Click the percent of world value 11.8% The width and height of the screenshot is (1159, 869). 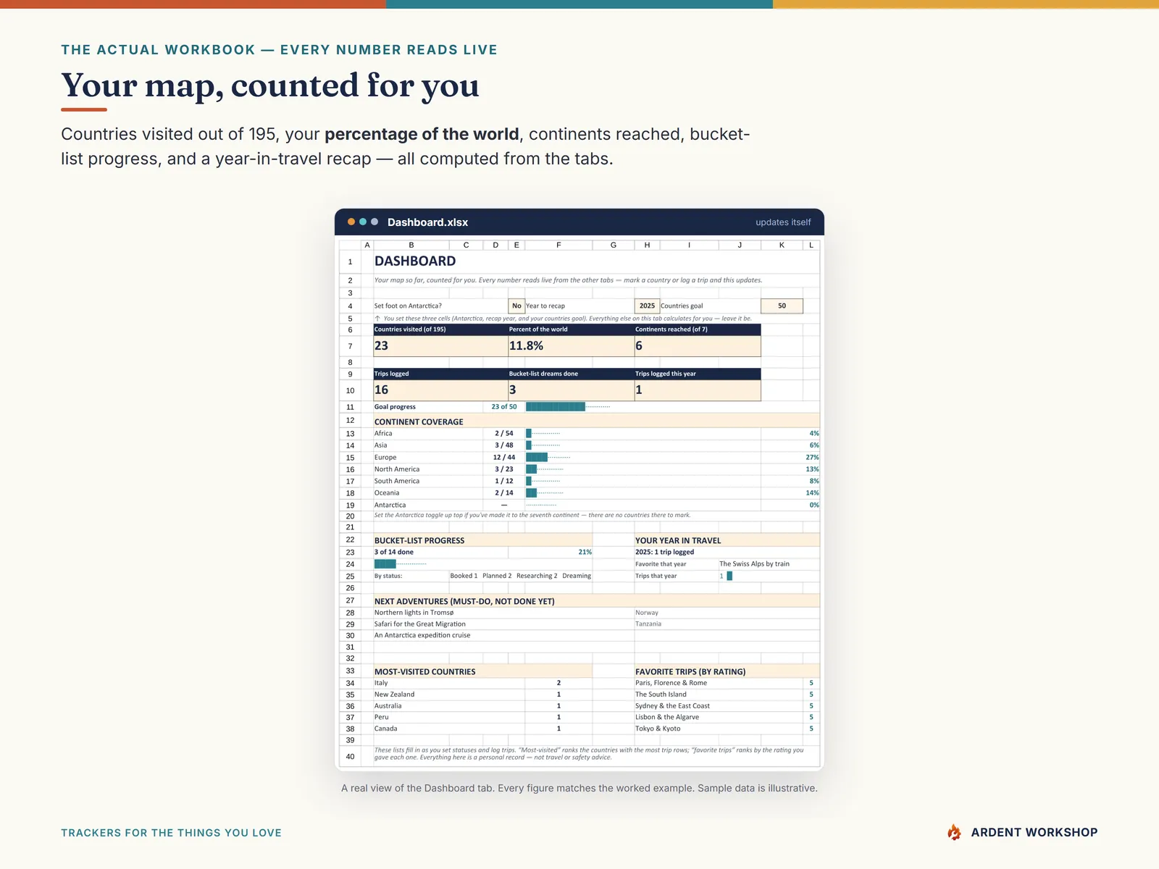click(x=526, y=346)
